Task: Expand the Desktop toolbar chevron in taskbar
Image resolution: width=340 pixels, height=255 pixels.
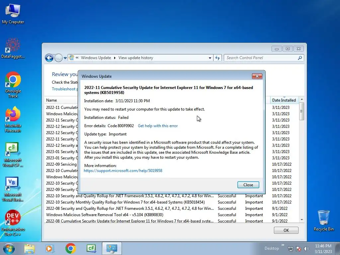Action: (x=283, y=245)
